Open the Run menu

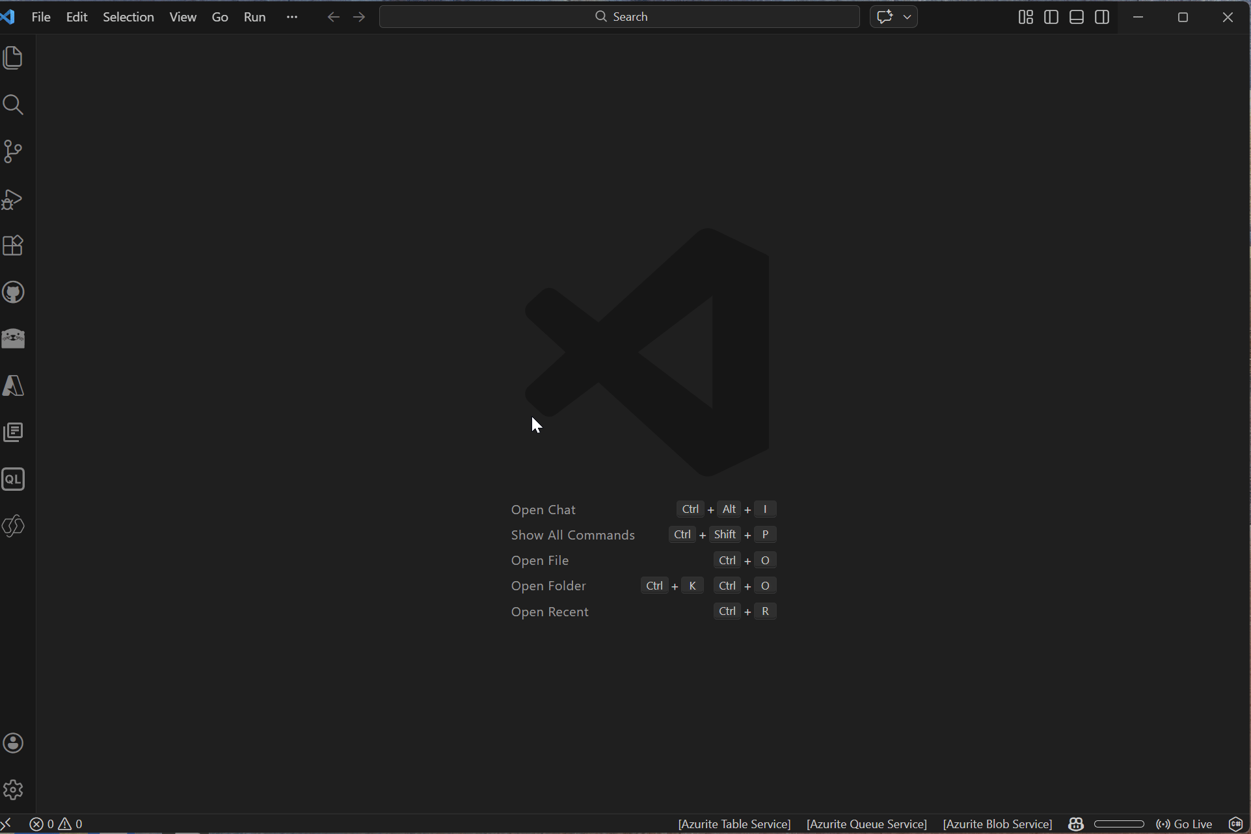coord(254,17)
